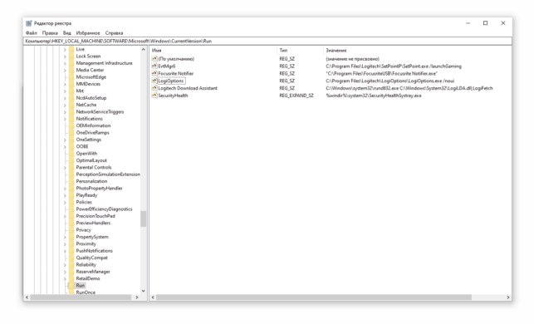Expand the Notifications tree node
The width and height of the screenshot is (534, 324).
click(65, 119)
